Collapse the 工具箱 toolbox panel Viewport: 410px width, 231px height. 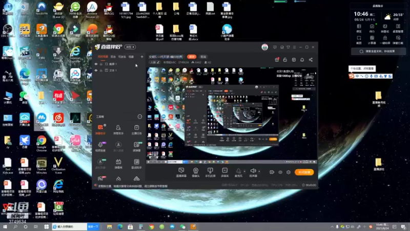pos(139,117)
